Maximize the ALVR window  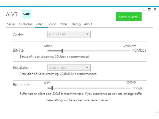tap(149, 10)
